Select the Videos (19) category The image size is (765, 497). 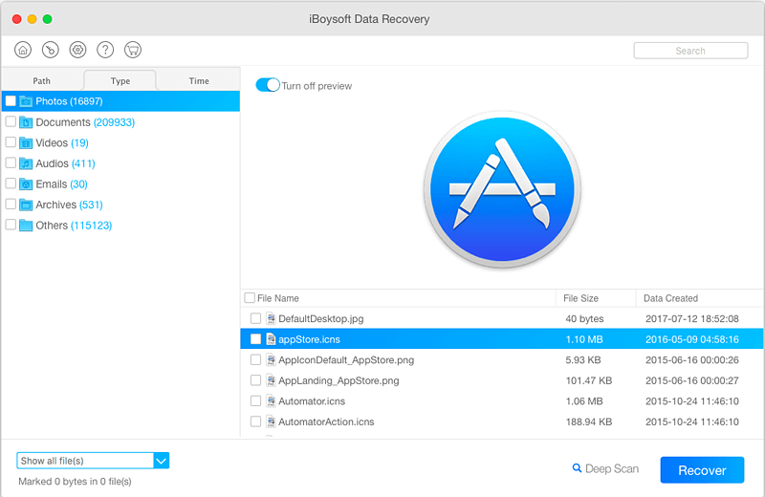tap(62, 143)
